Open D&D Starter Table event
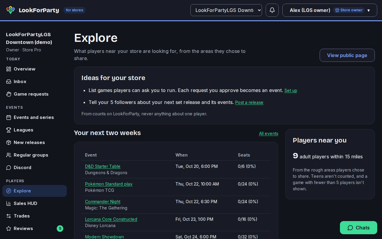The height and width of the screenshot is (239, 382). pyautogui.click(x=103, y=166)
